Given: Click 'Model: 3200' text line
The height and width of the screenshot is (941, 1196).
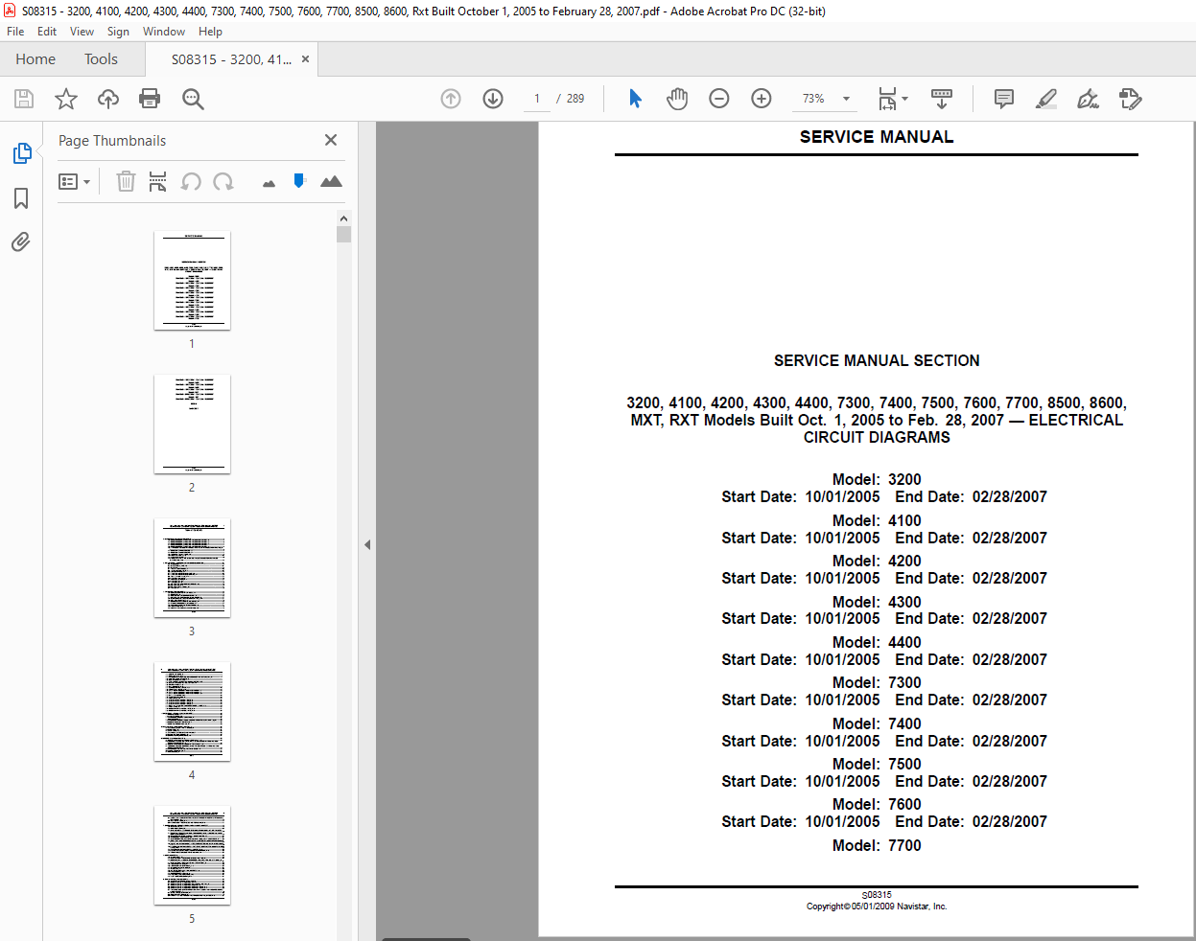Looking at the screenshot, I should pyautogui.click(x=877, y=479).
